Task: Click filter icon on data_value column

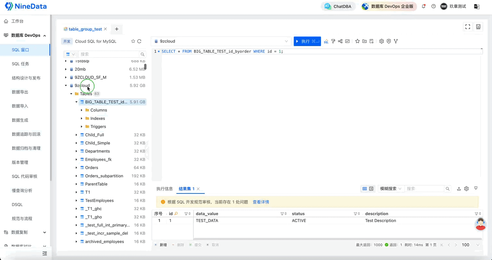Action: click(x=282, y=214)
